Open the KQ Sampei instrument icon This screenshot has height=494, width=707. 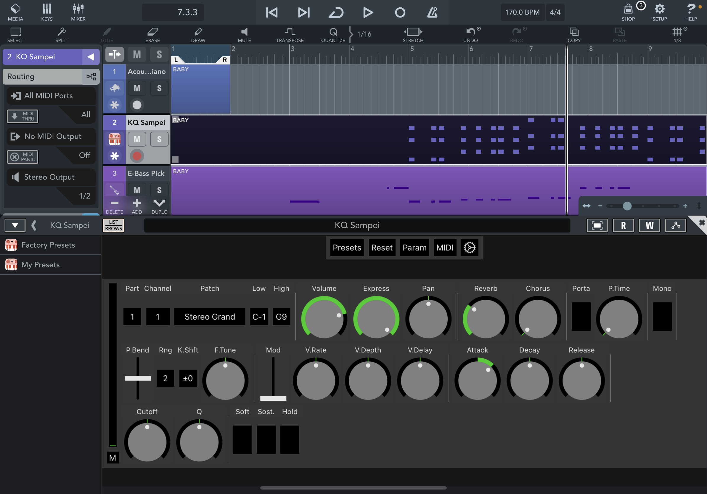[x=115, y=139]
